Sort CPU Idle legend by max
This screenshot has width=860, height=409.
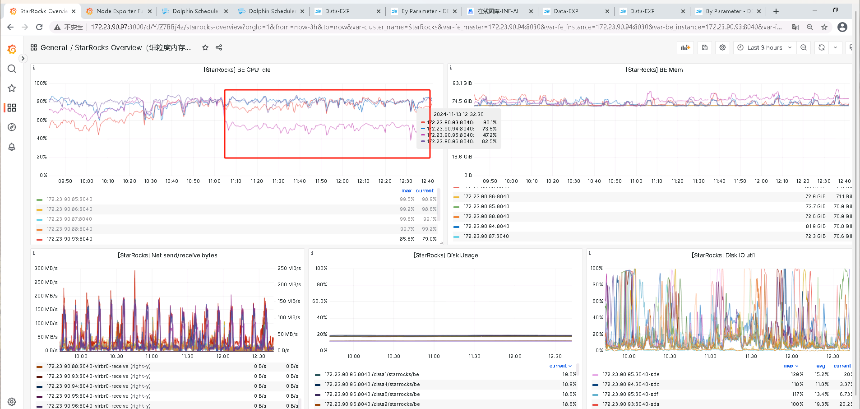tap(407, 191)
